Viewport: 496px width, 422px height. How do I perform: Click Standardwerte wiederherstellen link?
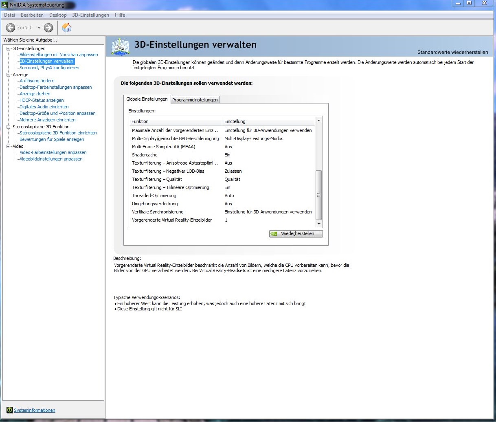click(452, 52)
